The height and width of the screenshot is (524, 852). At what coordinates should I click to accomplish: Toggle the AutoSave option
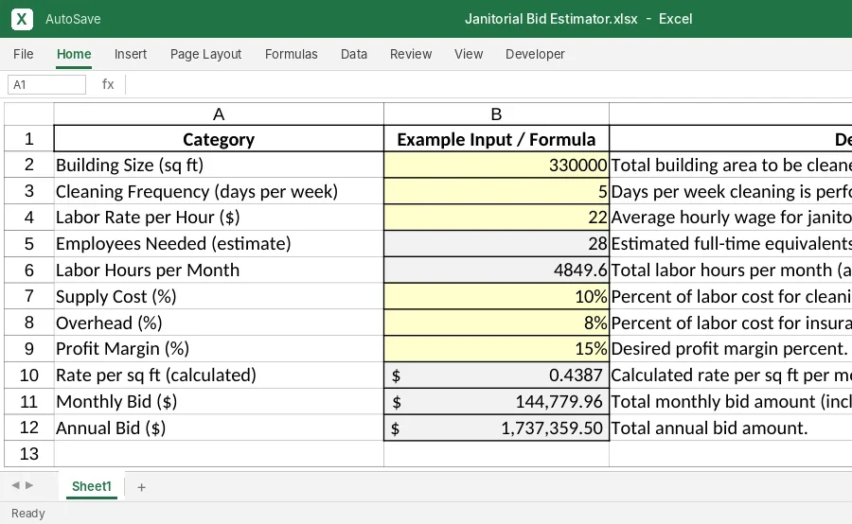pyautogui.click(x=73, y=19)
